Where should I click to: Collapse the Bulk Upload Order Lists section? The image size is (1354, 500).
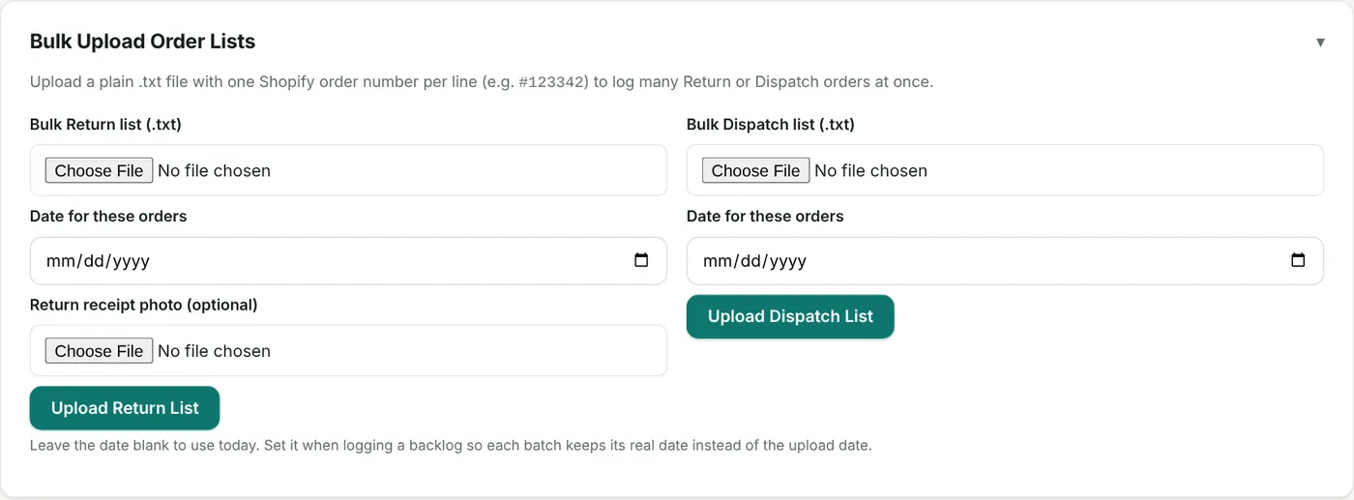[x=1320, y=43]
